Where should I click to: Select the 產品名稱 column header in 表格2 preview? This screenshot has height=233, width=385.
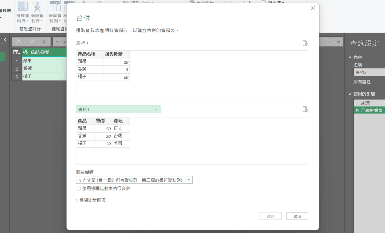click(89, 54)
